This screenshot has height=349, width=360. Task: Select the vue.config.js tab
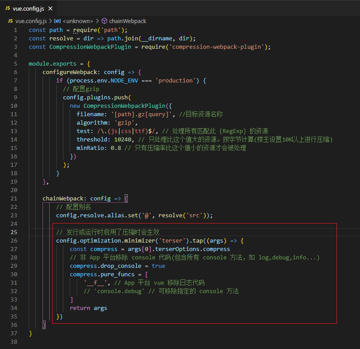(x=27, y=8)
